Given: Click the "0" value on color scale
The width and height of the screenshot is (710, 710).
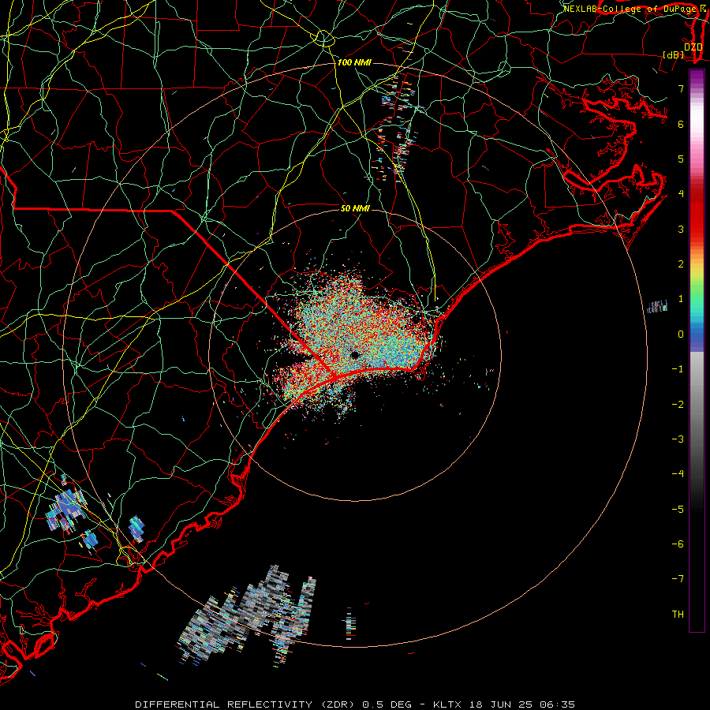Looking at the screenshot, I should 681,334.
